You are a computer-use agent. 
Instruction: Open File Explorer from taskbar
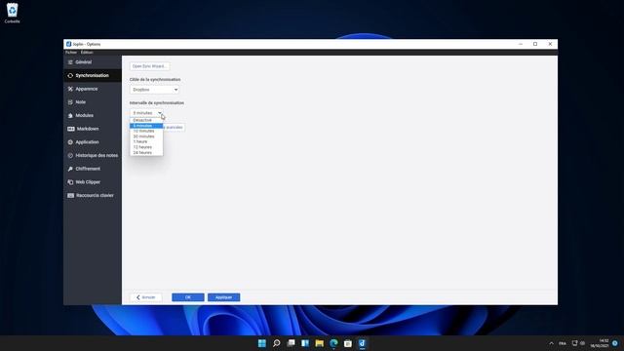coord(319,343)
